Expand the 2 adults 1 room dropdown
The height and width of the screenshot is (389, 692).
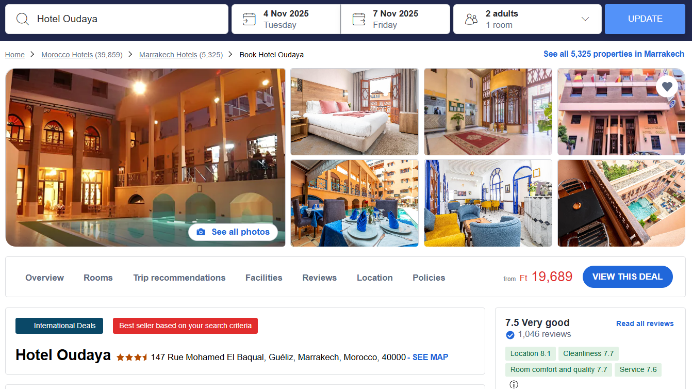click(527, 19)
